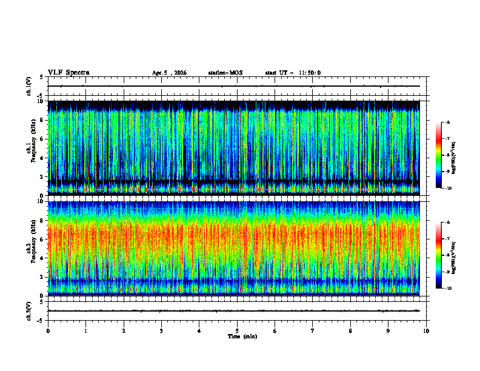Click the "6" kHz tick of ch.1 spectrogram
This screenshot has width=480, height=371.
tap(42, 139)
